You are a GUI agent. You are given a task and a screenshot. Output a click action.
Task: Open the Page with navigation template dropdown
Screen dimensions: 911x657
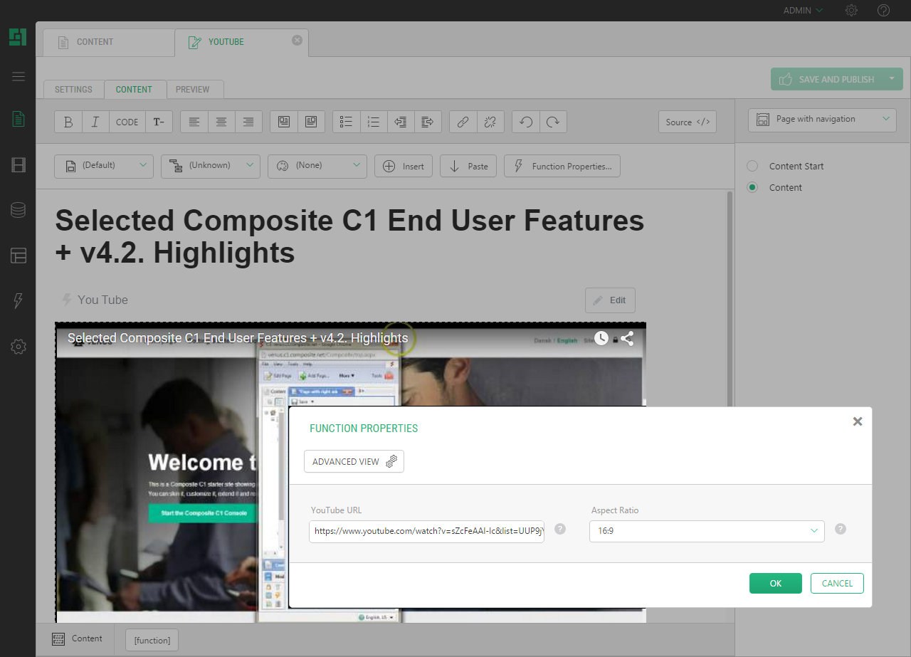tap(822, 120)
